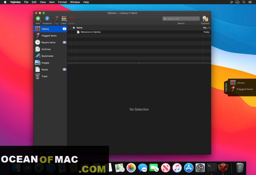This screenshot has height=175, width=256.
Task: Open the Item menu
Action: point(52,2)
